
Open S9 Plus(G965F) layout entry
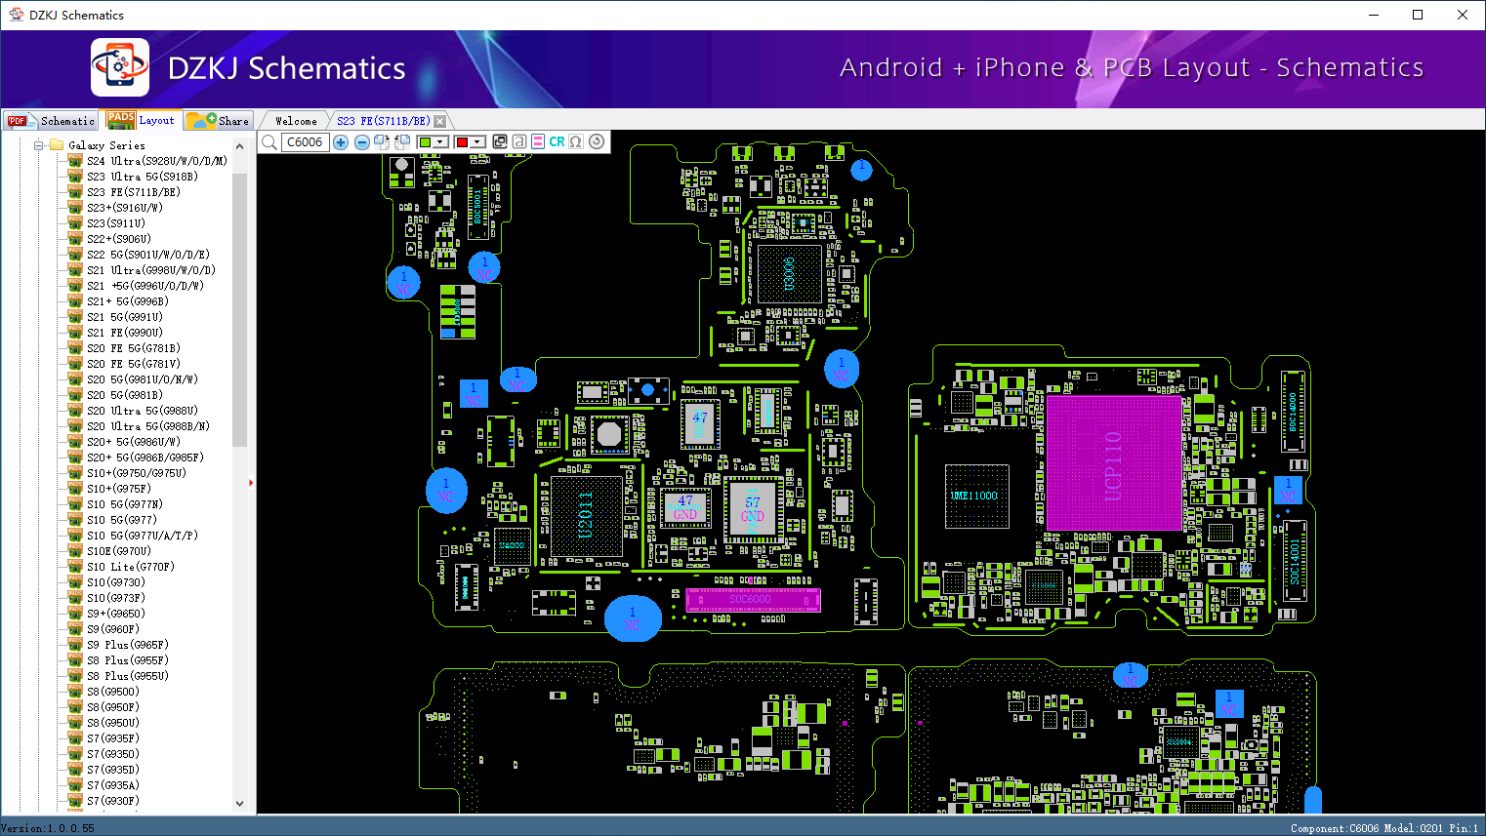click(127, 645)
